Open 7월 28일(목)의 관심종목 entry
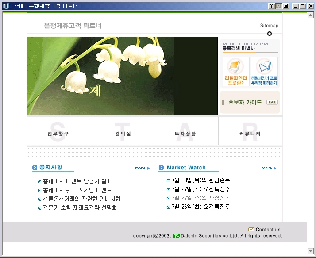 pyautogui.click(x=200, y=180)
